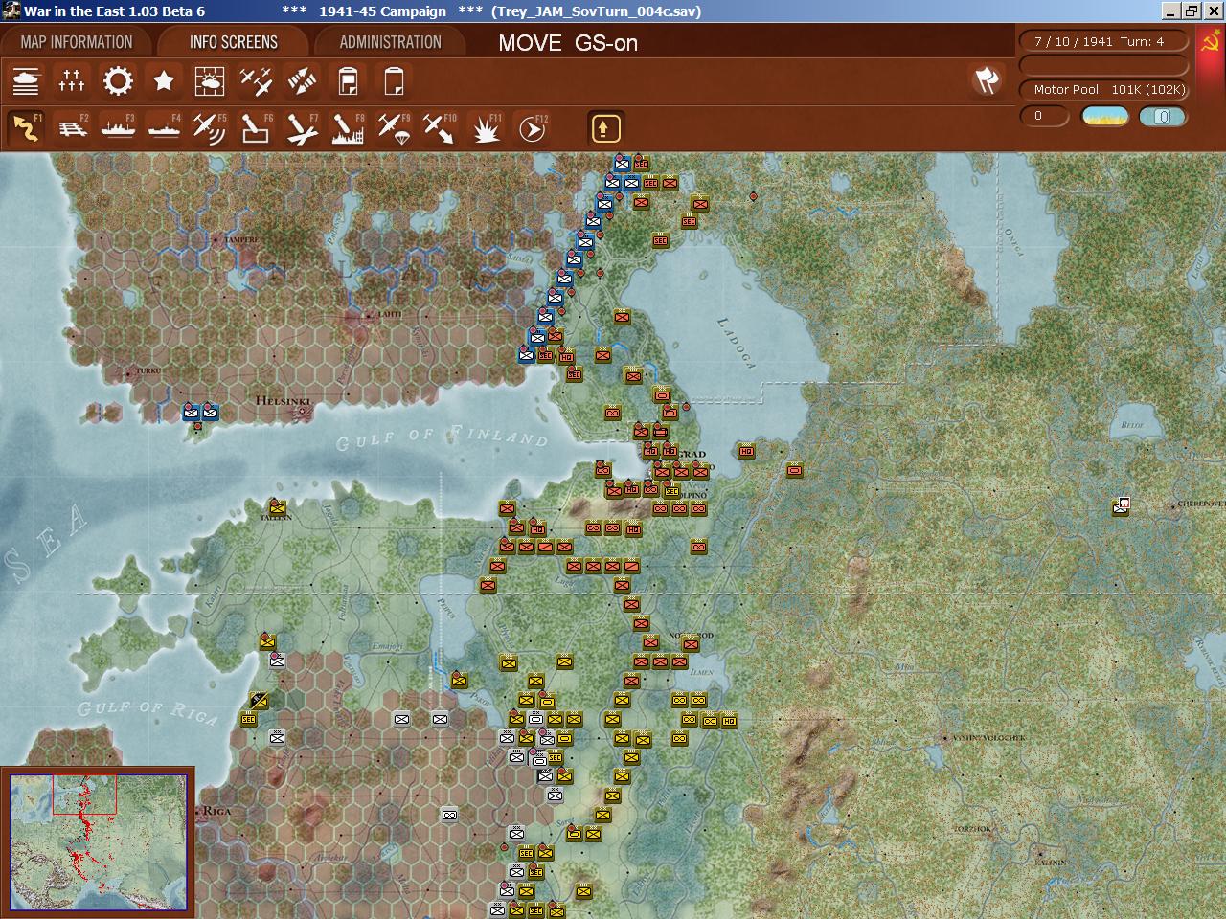The image size is (1226, 919).
Task: Select Bomb City mode (F8)
Action: [x=348, y=128]
